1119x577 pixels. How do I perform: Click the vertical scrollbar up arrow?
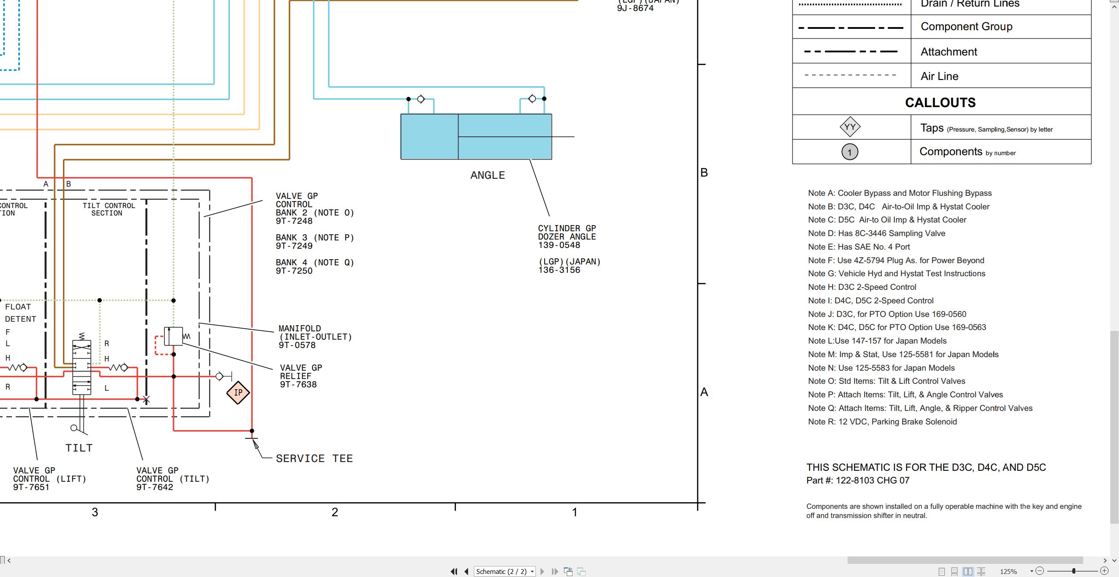[1114, 7]
